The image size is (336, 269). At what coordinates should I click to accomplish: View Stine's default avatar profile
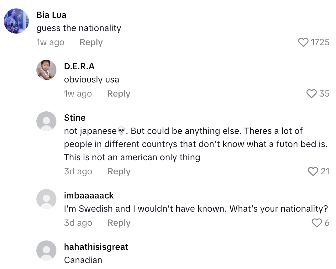pos(46,121)
